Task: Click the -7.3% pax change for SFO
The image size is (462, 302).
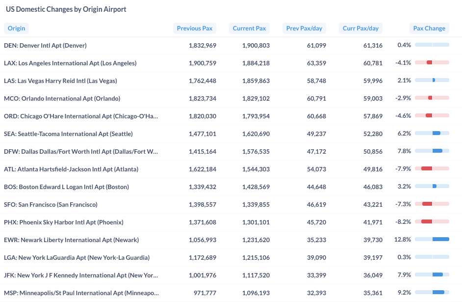Action: pyautogui.click(x=403, y=204)
